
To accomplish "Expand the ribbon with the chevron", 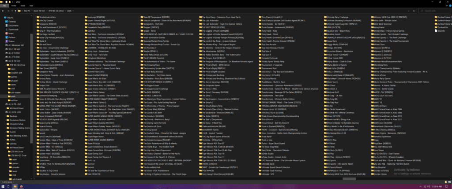I will click(446, 5).
